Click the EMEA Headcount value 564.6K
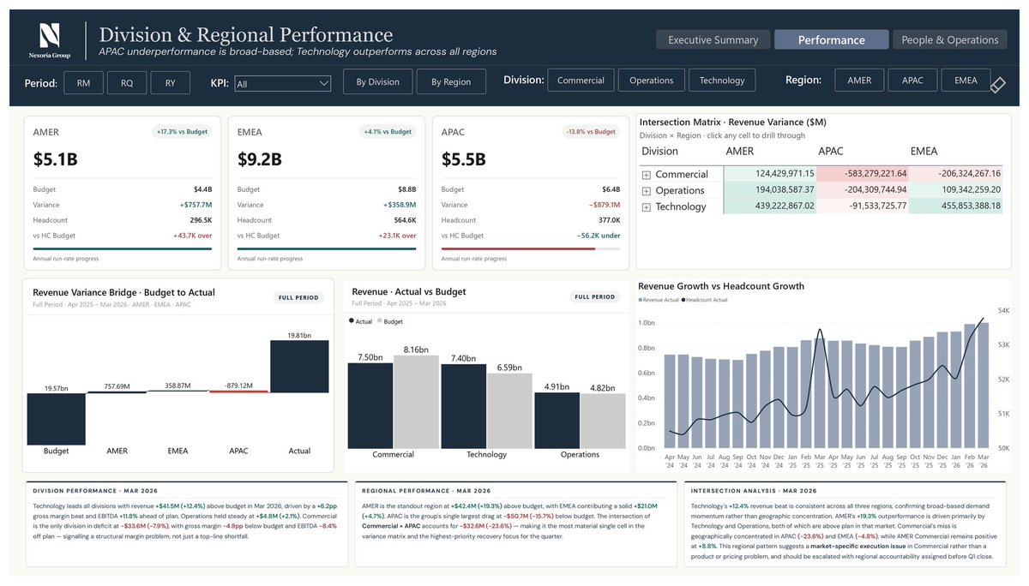The image size is (1029, 586). coord(405,219)
